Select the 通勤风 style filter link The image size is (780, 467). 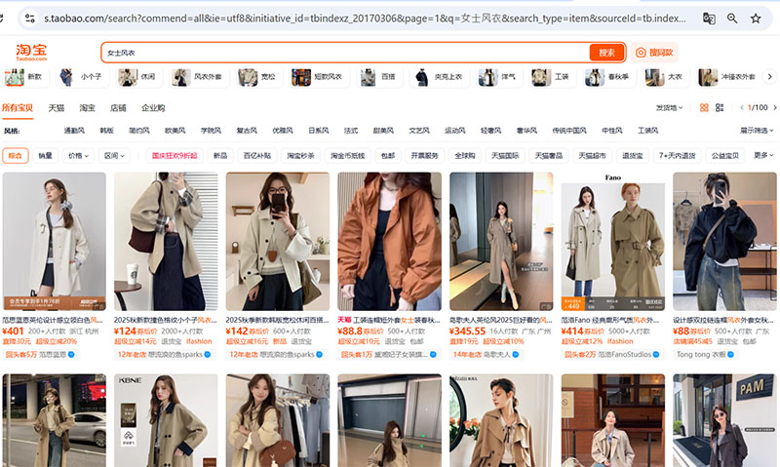pos(74,131)
